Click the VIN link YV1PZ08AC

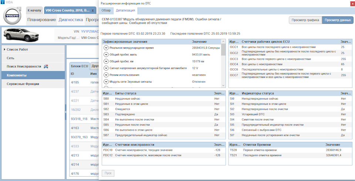90,31
